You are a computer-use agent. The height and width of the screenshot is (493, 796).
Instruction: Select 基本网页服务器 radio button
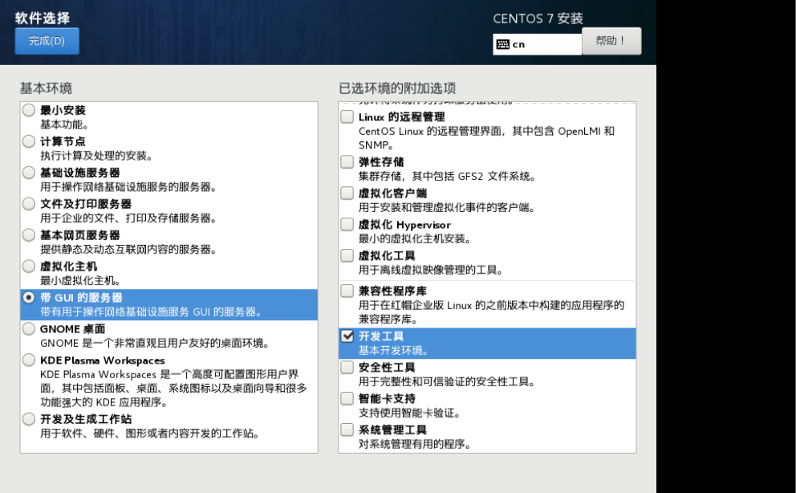point(29,235)
